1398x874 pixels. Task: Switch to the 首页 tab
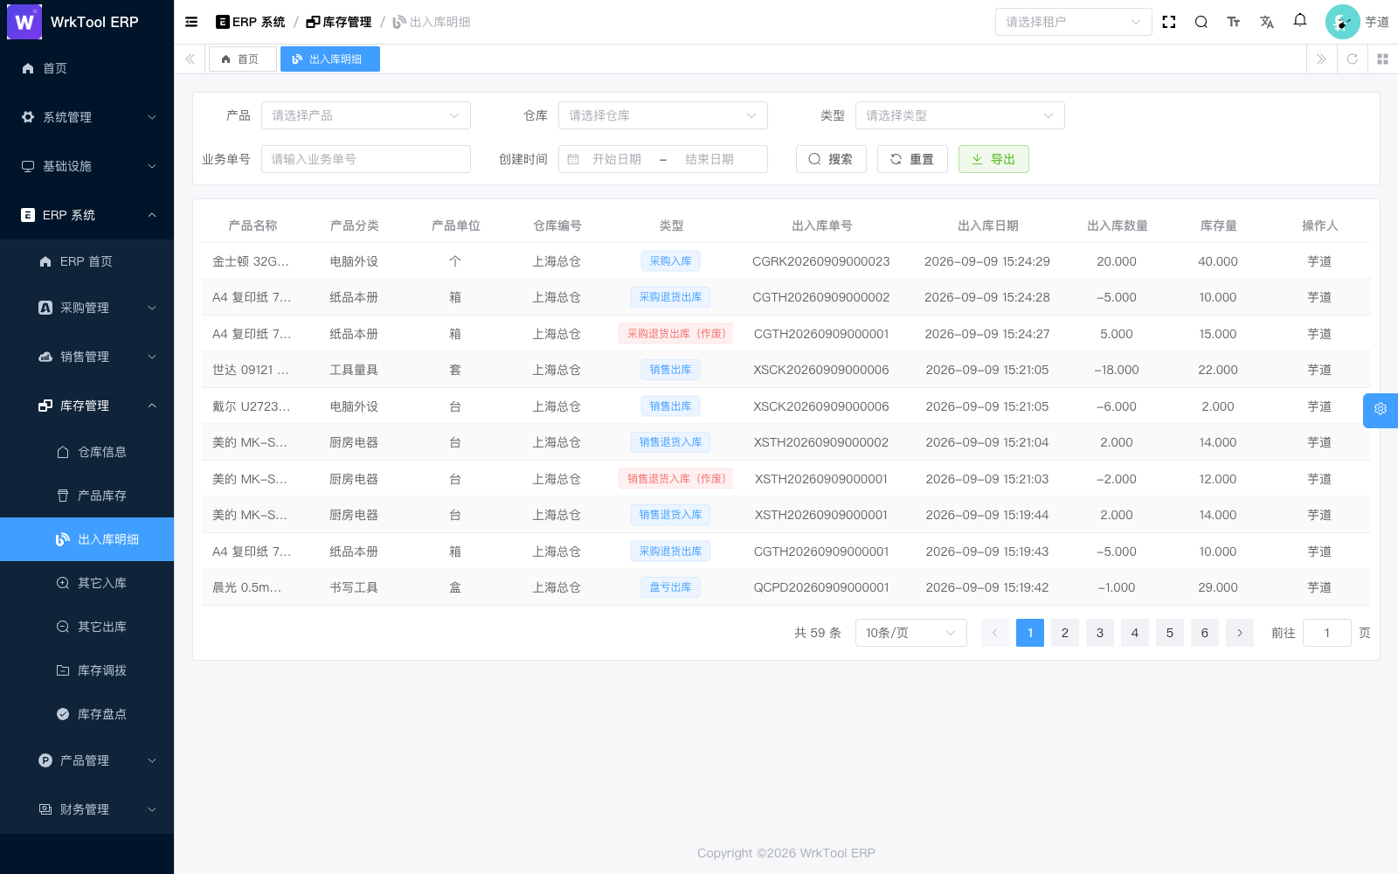tap(242, 59)
